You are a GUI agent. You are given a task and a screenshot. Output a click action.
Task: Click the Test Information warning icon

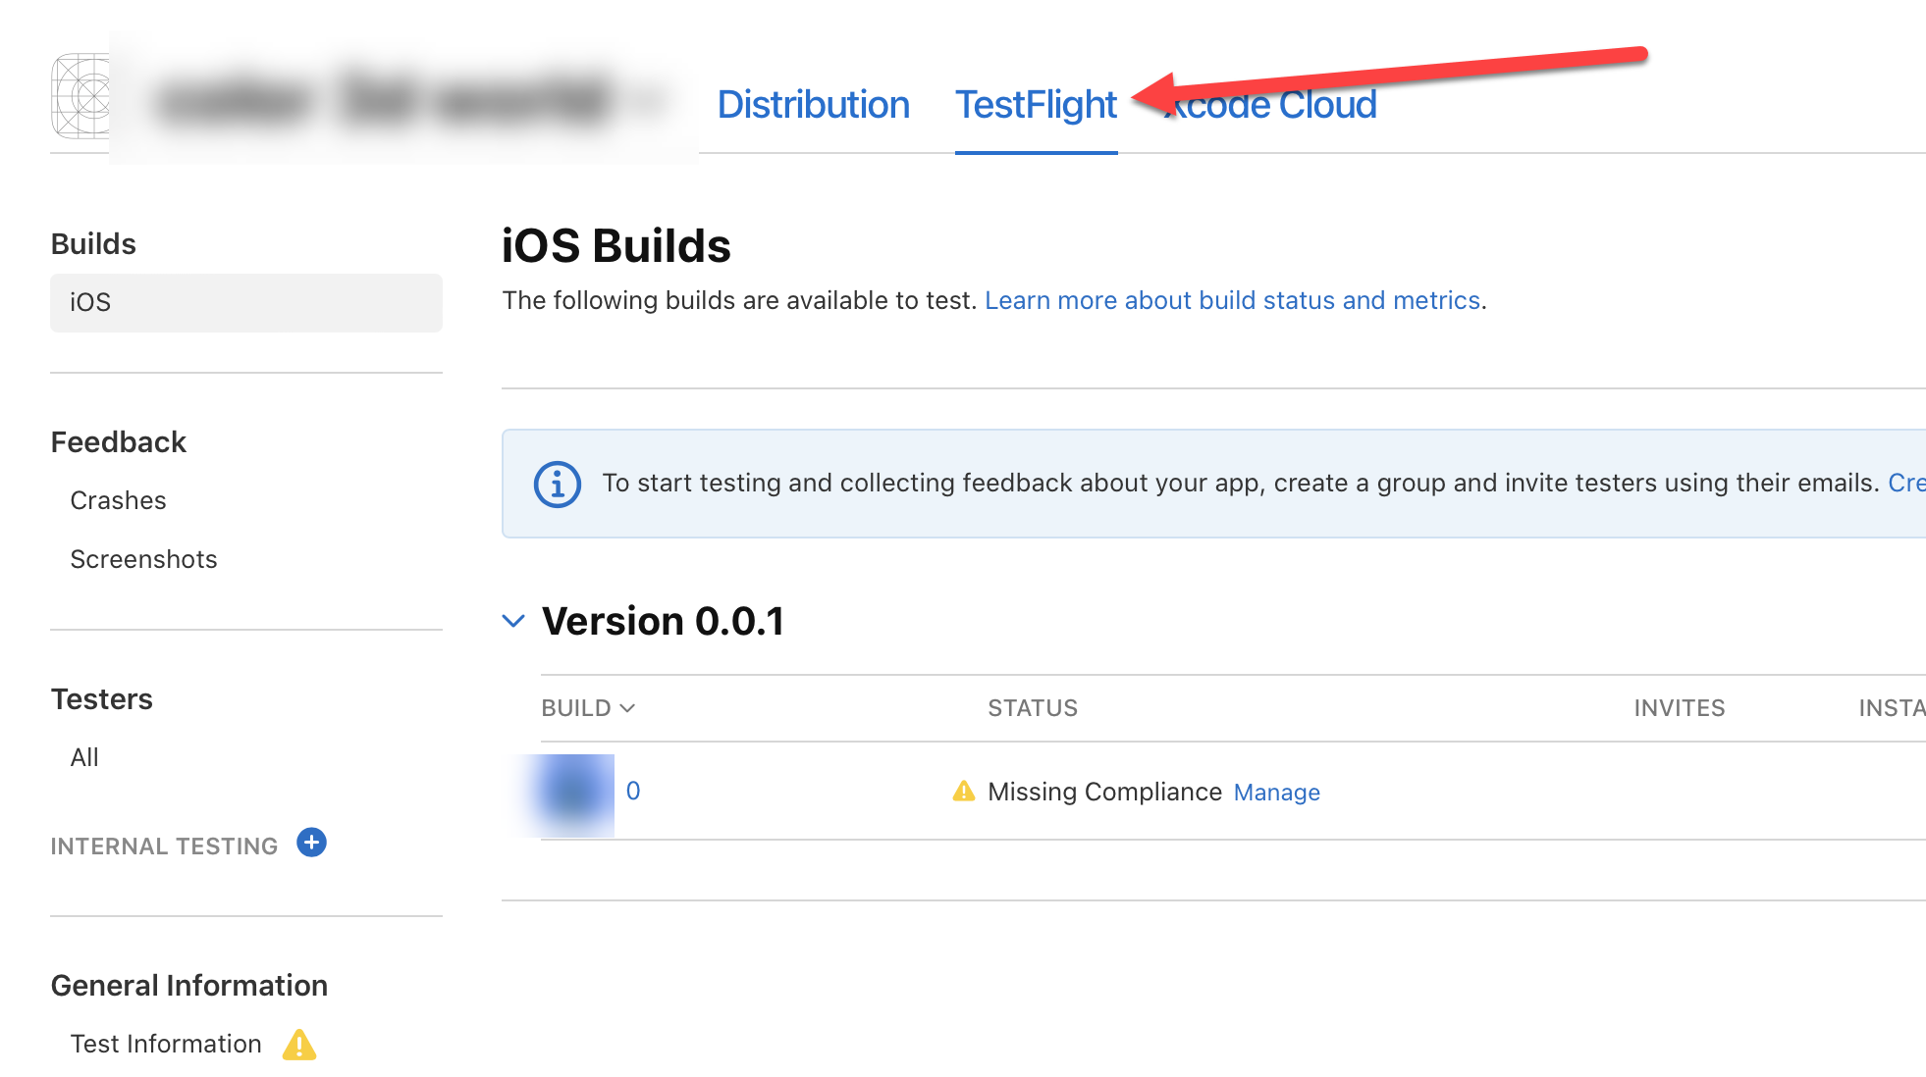(299, 1045)
